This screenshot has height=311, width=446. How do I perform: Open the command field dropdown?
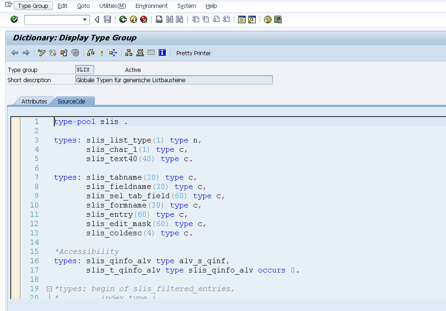point(84,20)
